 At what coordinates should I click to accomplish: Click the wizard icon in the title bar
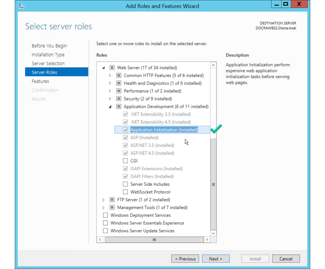pos(21,6)
